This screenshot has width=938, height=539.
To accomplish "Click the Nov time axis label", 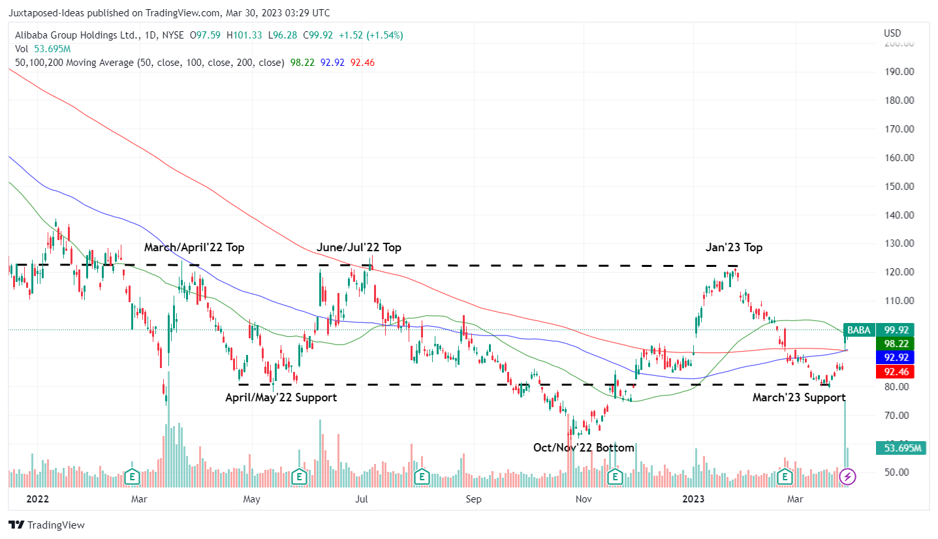I will [584, 499].
